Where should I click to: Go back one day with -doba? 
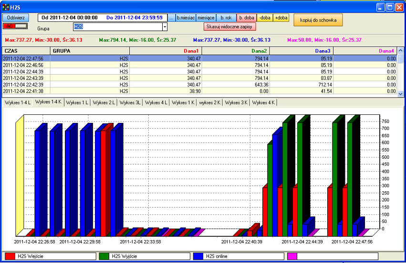coord(265,18)
